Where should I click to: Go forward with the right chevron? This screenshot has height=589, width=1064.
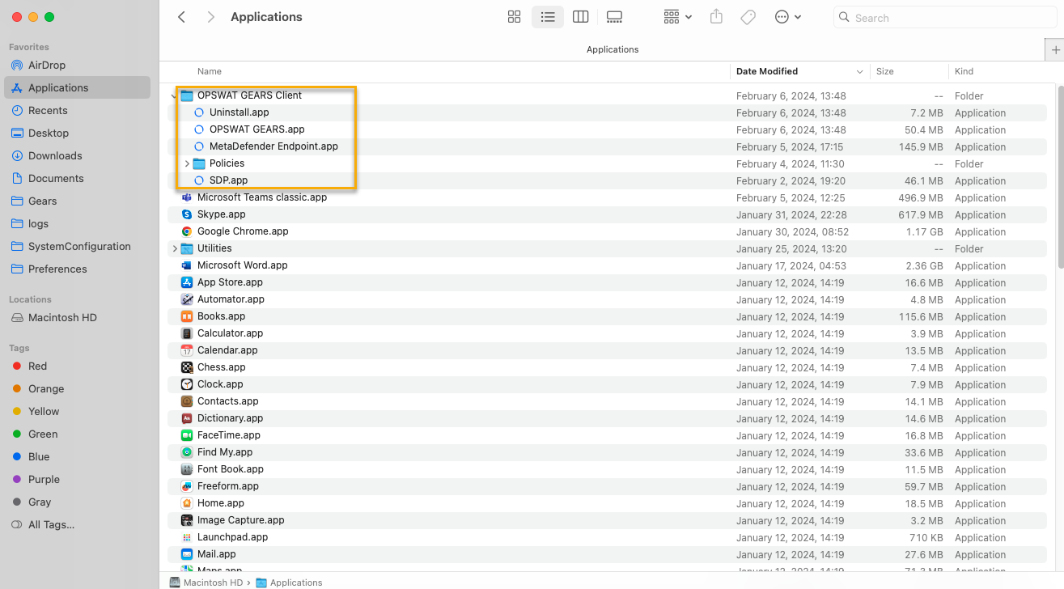211,17
